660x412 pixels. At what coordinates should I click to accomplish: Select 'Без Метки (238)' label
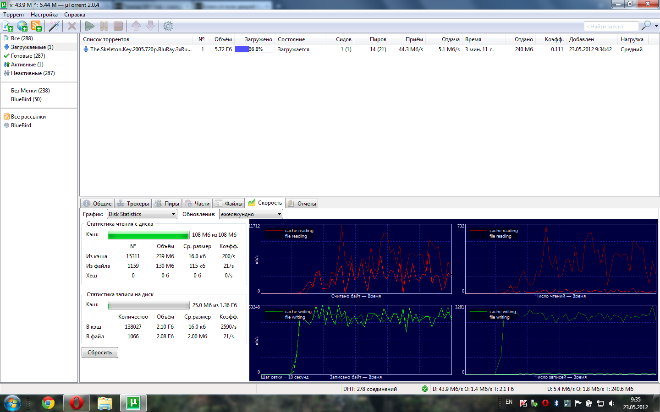point(30,91)
